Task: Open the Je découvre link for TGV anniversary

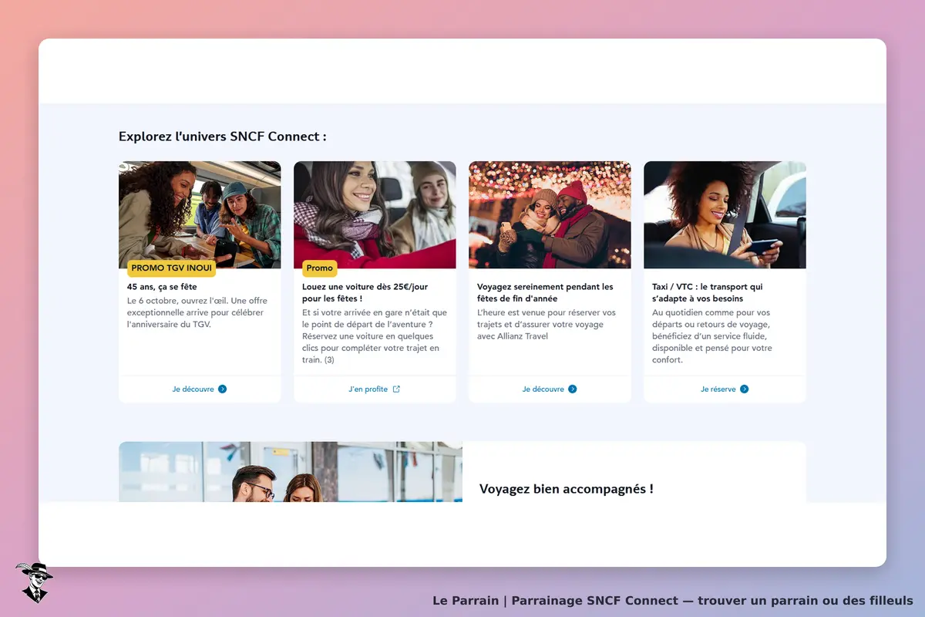Action: 200,389
